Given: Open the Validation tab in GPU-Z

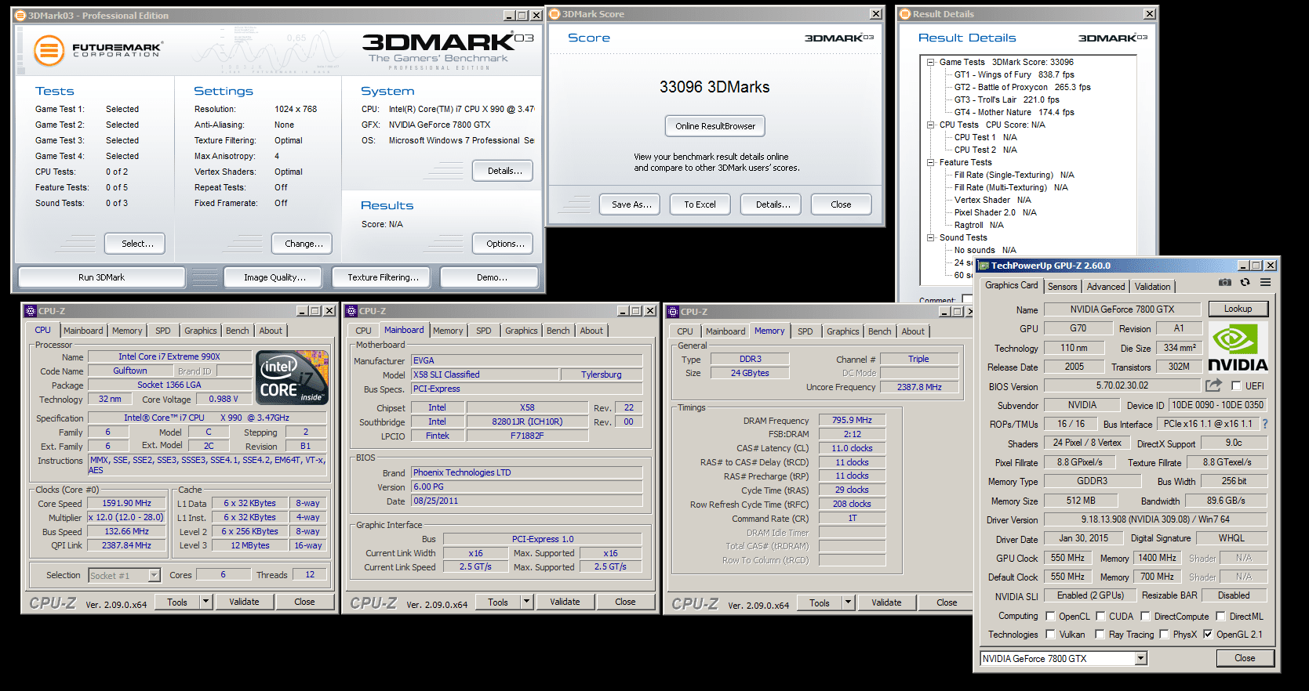Looking at the screenshot, I should (1153, 287).
